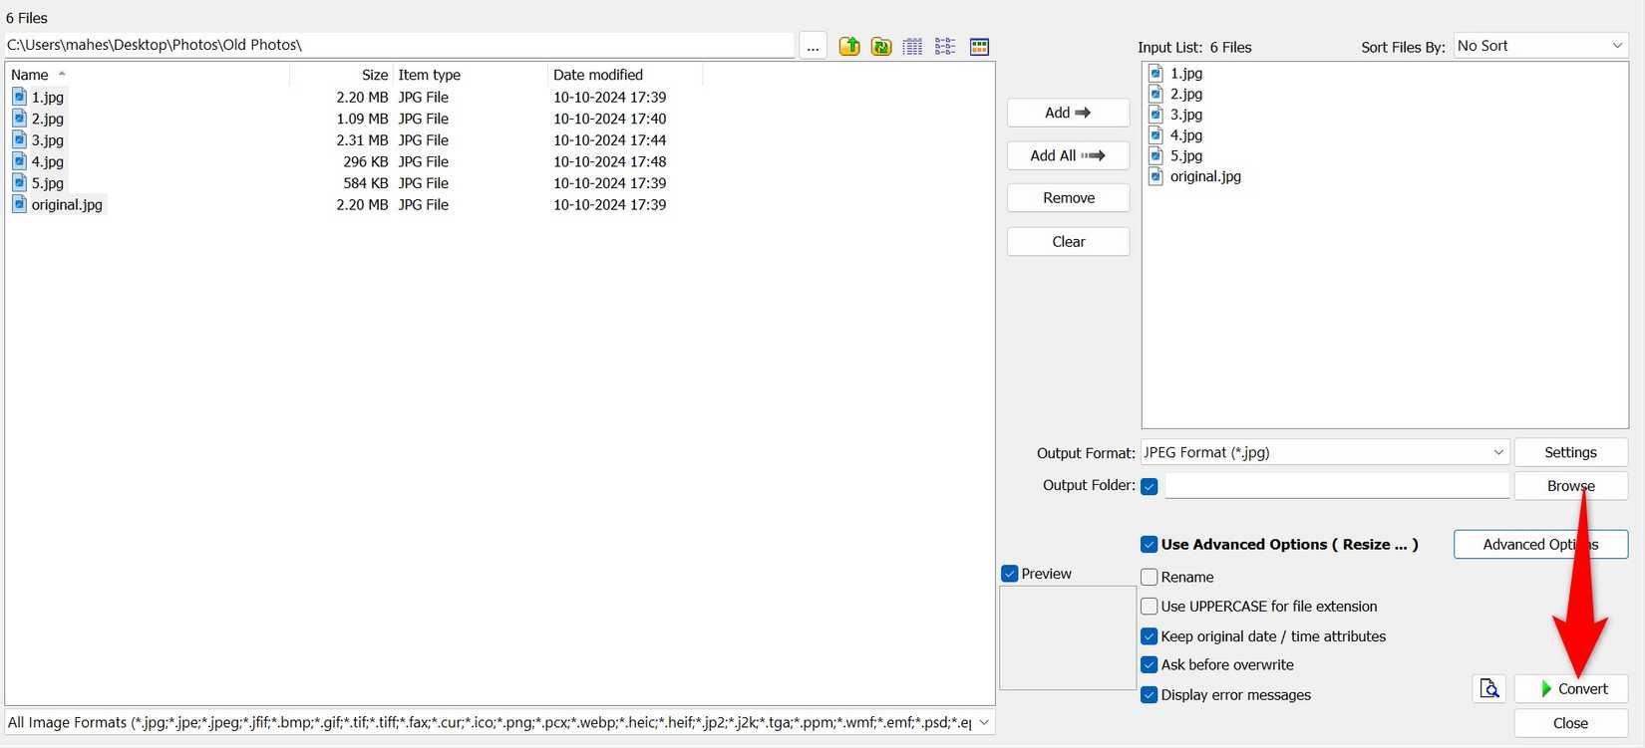The height and width of the screenshot is (748, 1645).
Task: Select the 3.jpg file icon in source list
Action: pos(19,140)
